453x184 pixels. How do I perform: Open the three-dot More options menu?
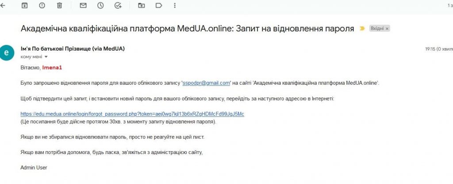tap(174, 5)
